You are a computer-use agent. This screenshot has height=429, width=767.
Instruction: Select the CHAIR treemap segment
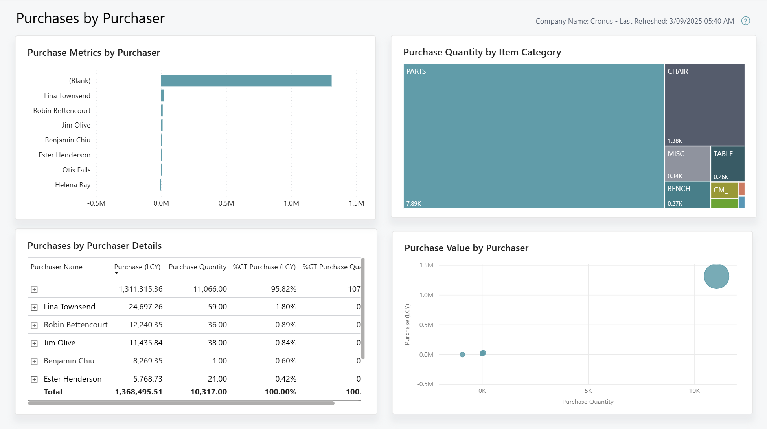(x=704, y=104)
